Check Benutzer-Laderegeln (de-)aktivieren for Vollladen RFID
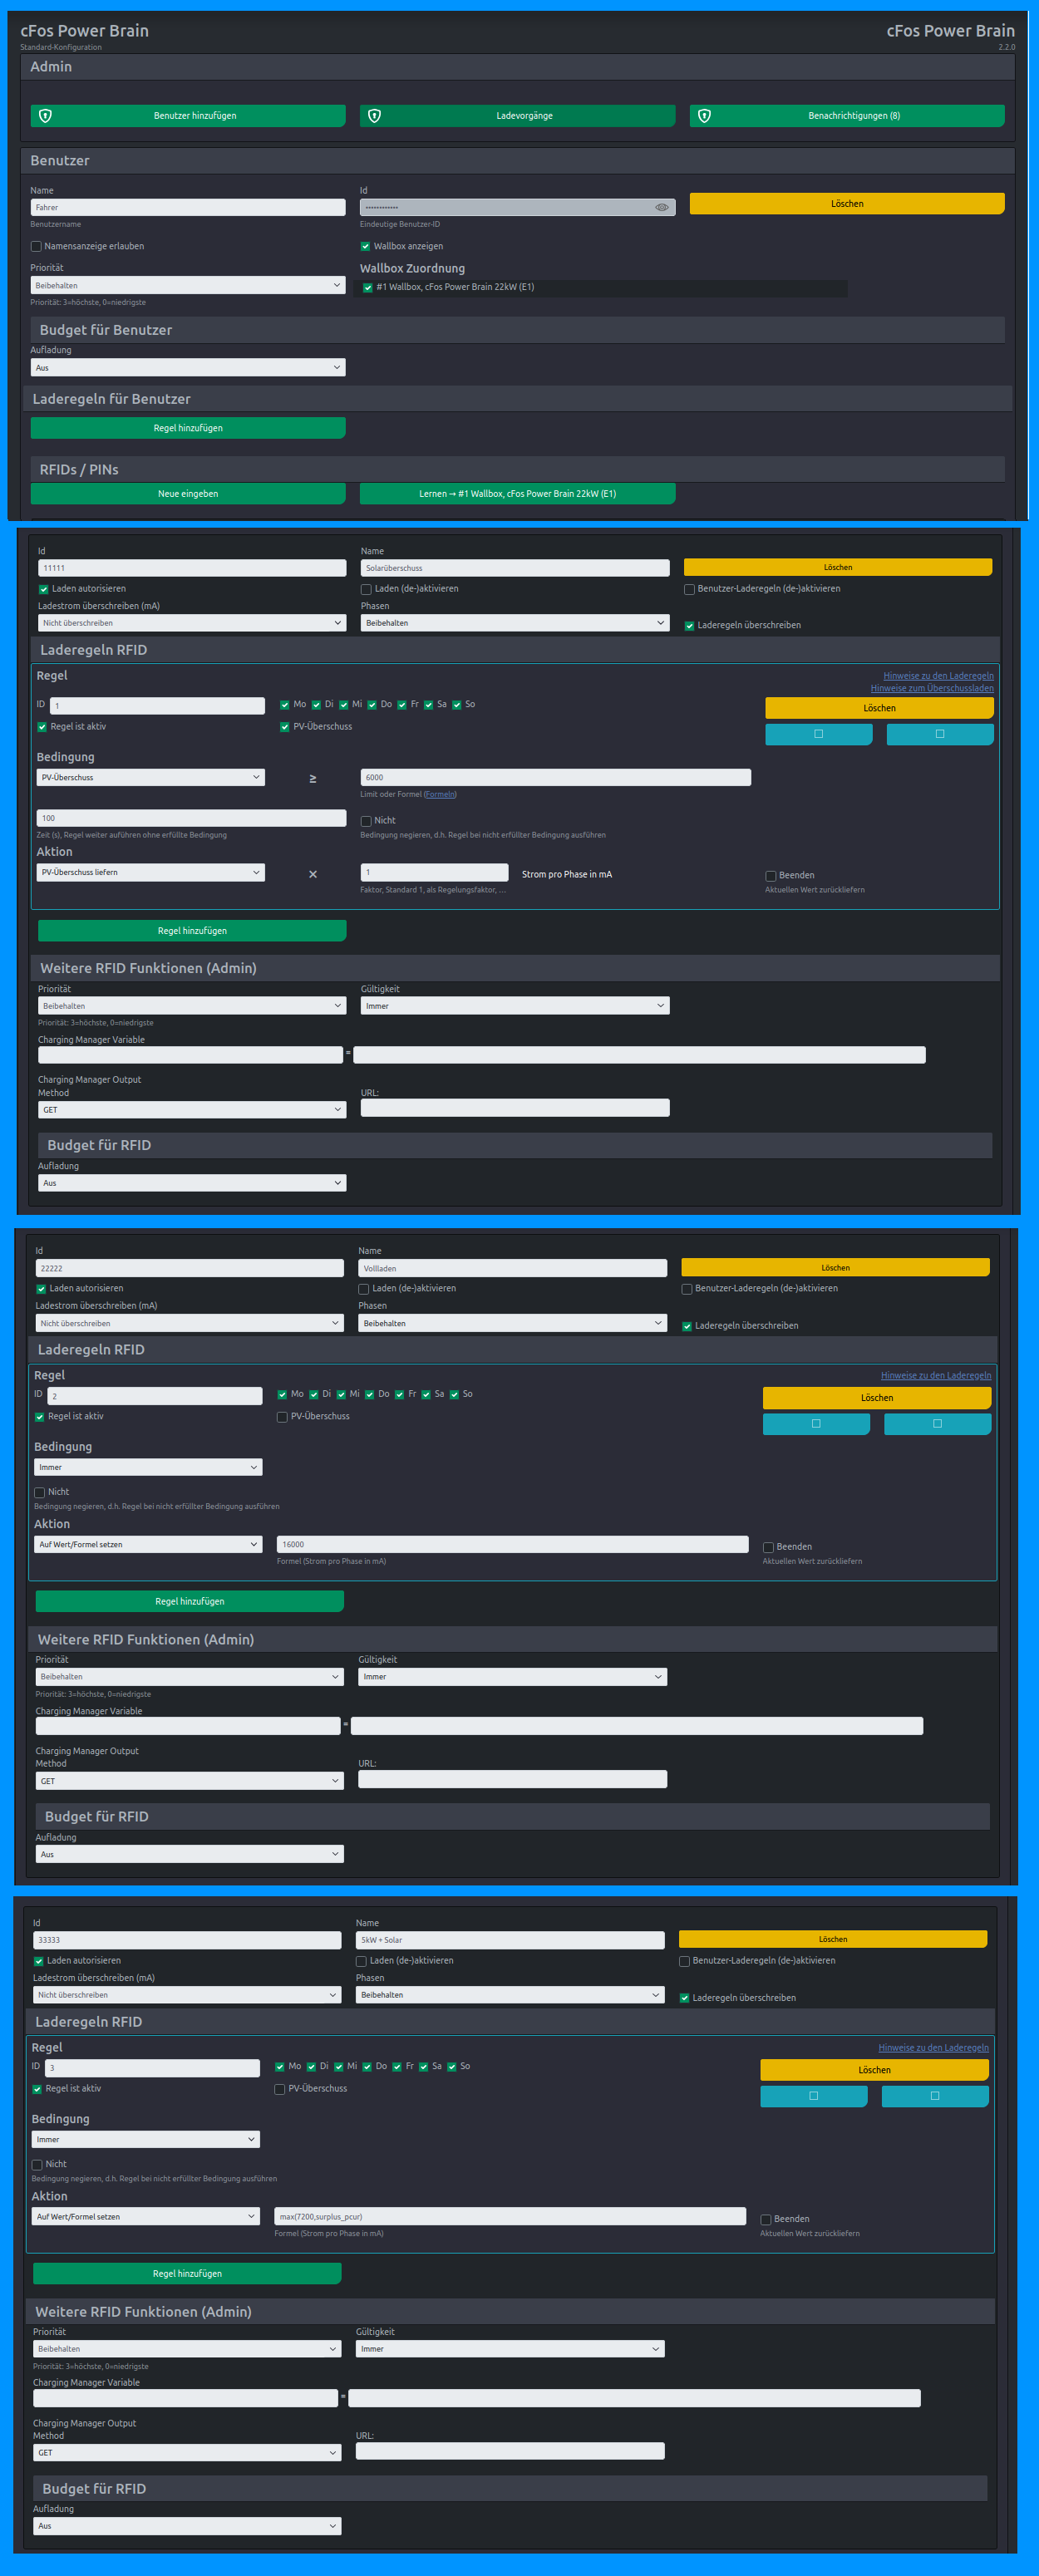Image resolution: width=1039 pixels, height=2576 pixels. 687,1289
